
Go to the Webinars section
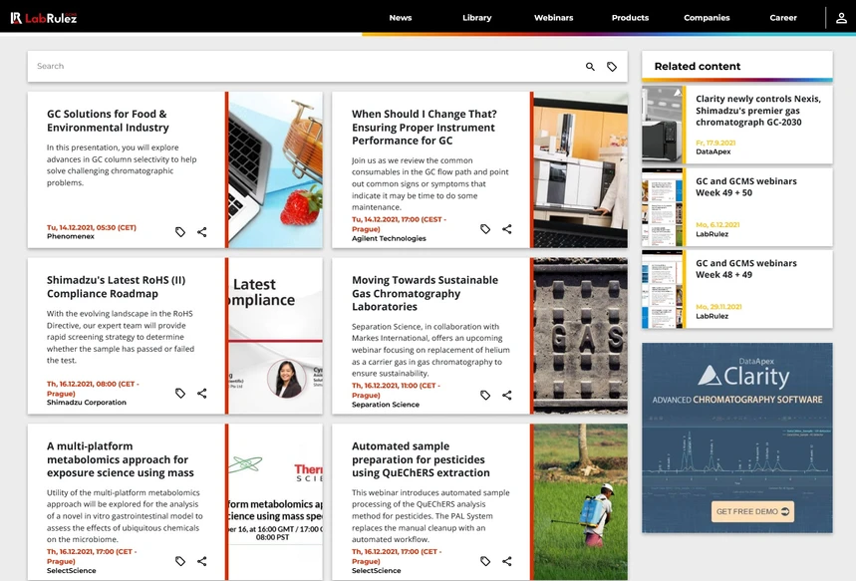(554, 18)
